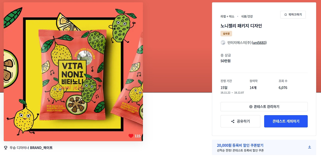This screenshot has width=321, height=157.
Task: Open the 식품/건강 category
Action: [x=247, y=16]
